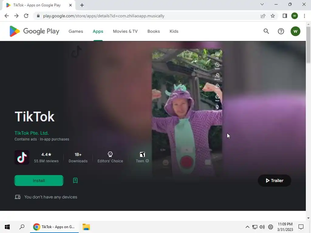The height and width of the screenshot is (233, 311).
Task: Click the 1B+ Downloads stat
Action: point(78,157)
